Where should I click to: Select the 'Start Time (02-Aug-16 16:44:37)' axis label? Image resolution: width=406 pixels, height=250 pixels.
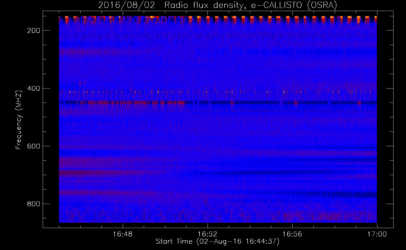click(218, 241)
